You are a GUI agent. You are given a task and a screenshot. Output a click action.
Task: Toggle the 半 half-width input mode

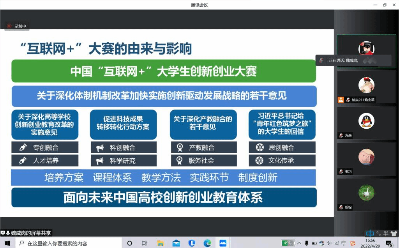coord(385,234)
